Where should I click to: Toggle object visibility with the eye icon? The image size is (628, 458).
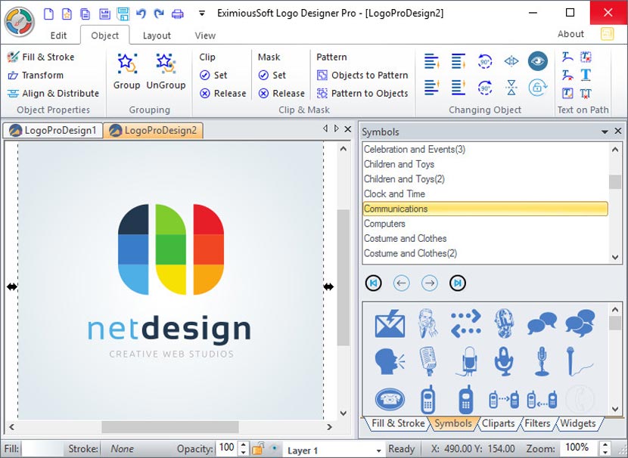[x=536, y=62]
